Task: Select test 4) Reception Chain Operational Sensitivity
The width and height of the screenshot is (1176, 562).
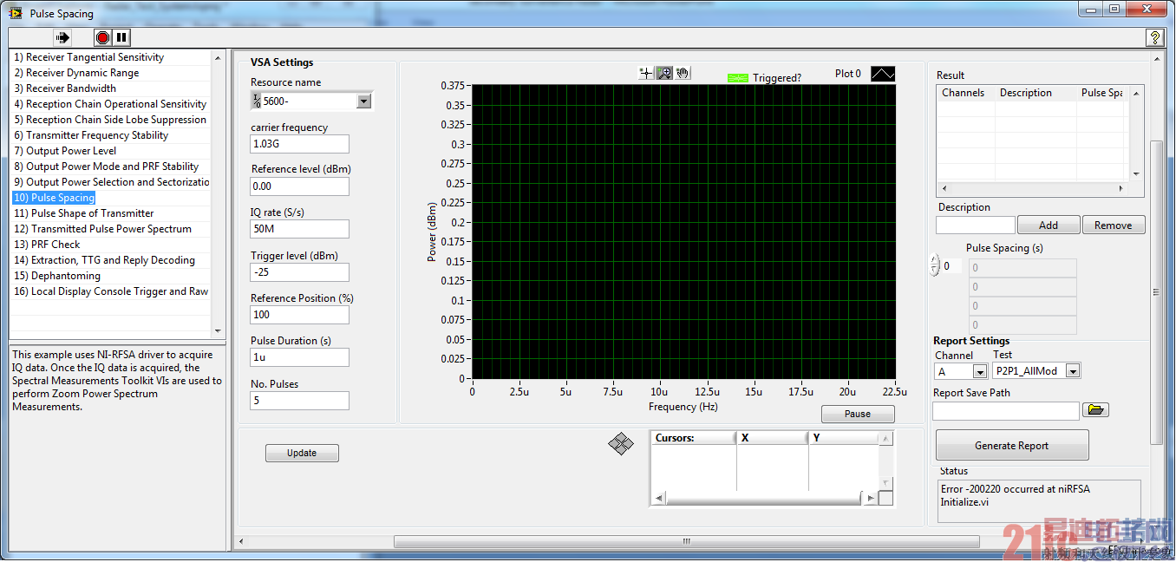Action: (110, 104)
